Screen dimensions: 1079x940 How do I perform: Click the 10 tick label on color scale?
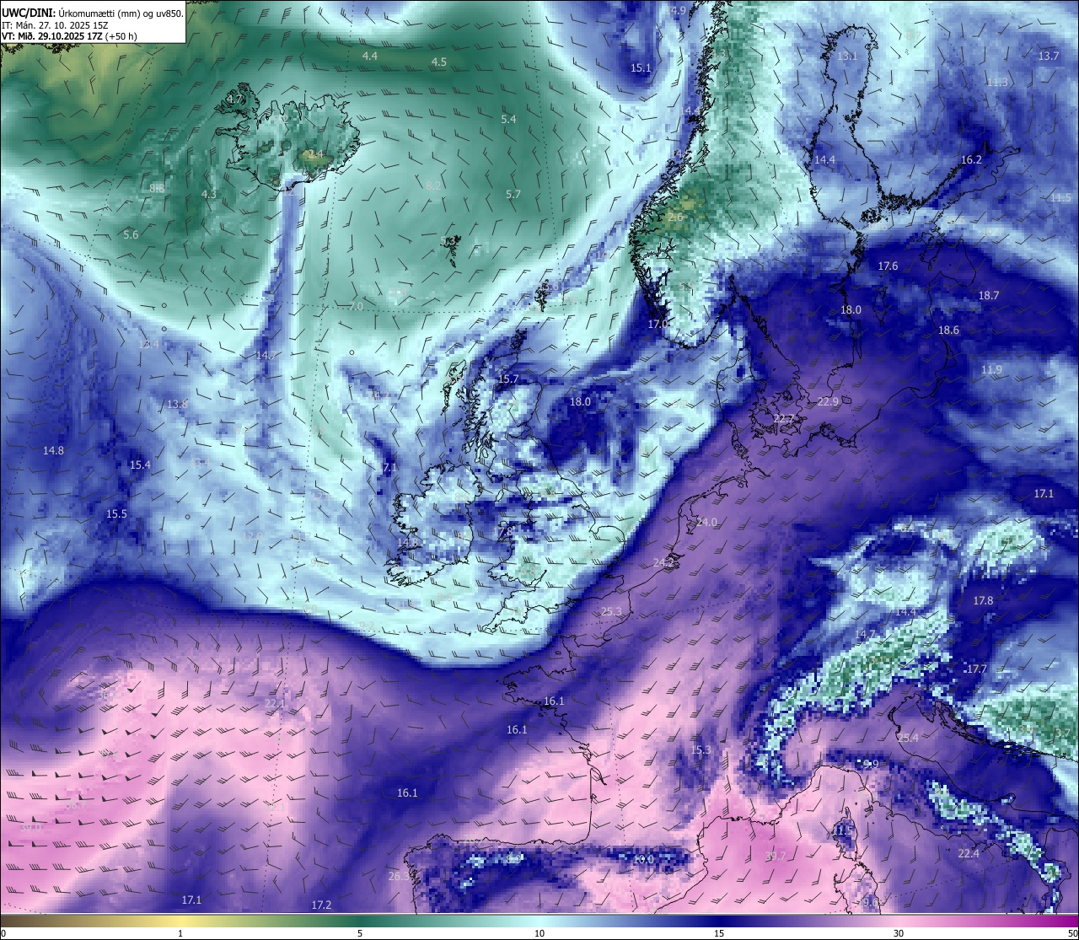tap(539, 933)
